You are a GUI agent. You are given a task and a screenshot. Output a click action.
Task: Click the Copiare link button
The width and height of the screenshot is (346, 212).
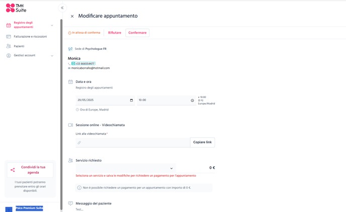(202, 142)
